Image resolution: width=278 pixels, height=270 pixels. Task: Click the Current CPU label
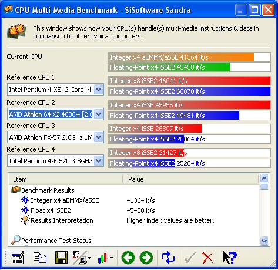pos(24,57)
